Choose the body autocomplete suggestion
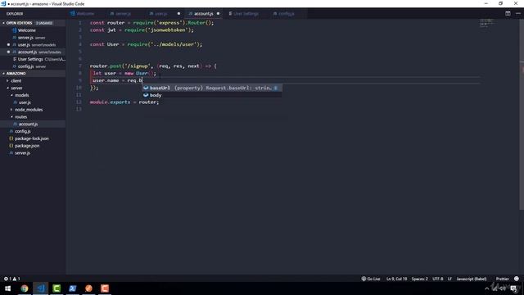 (211, 95)
